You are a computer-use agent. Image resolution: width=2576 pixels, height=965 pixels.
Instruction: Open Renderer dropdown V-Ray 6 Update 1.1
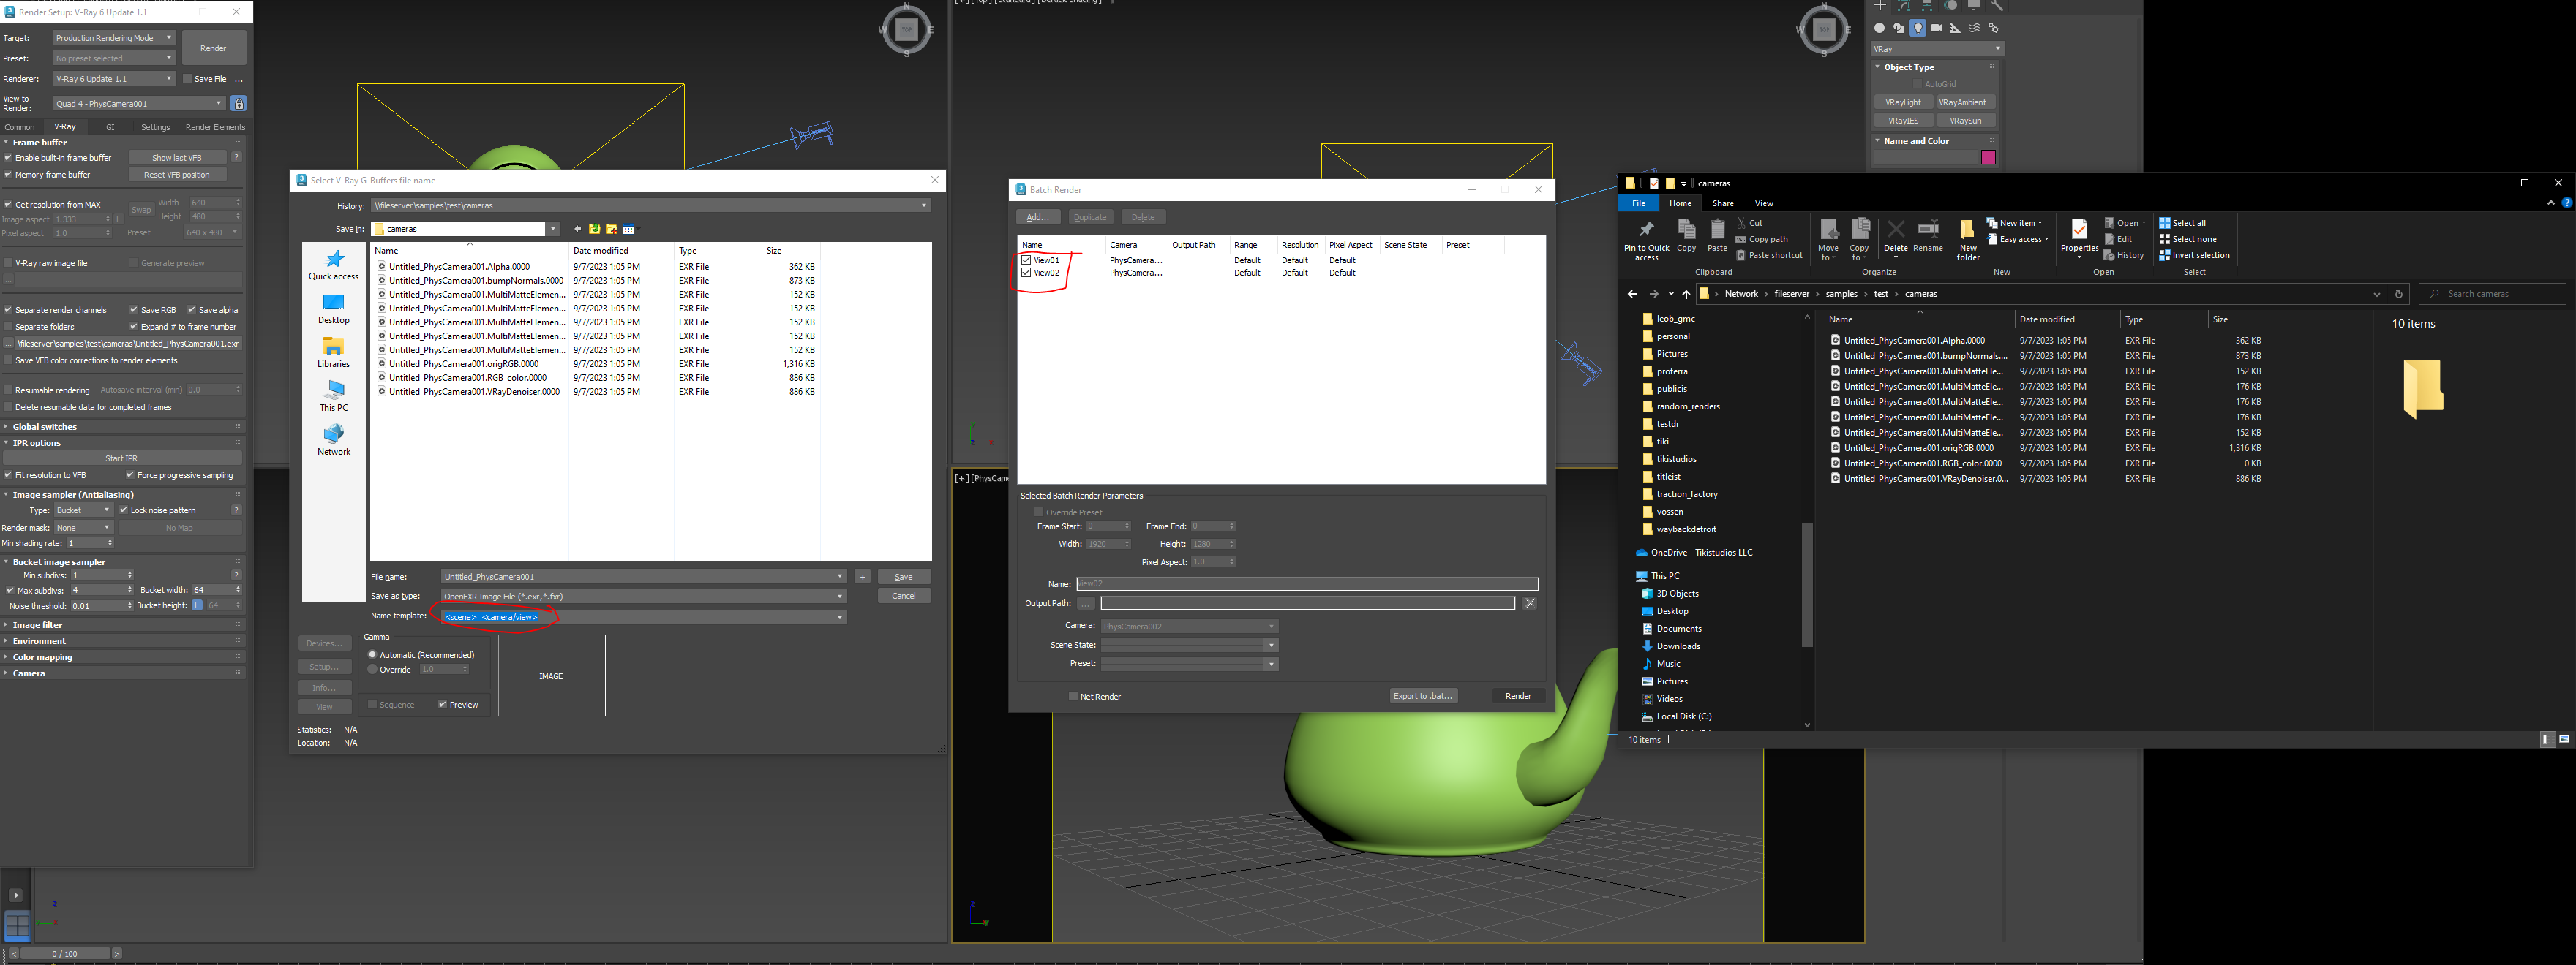(114, 79)
